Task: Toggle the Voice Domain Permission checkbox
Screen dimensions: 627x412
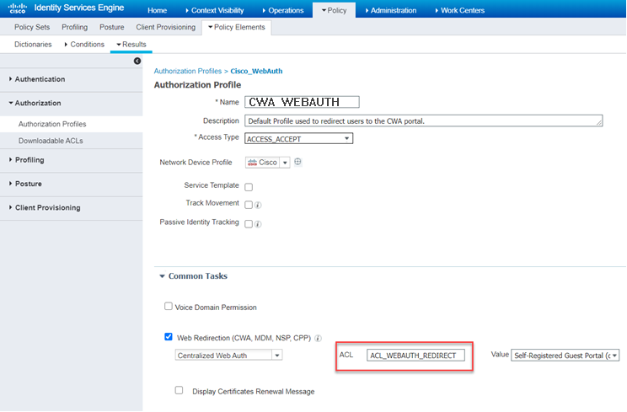Action: (169, 307)
